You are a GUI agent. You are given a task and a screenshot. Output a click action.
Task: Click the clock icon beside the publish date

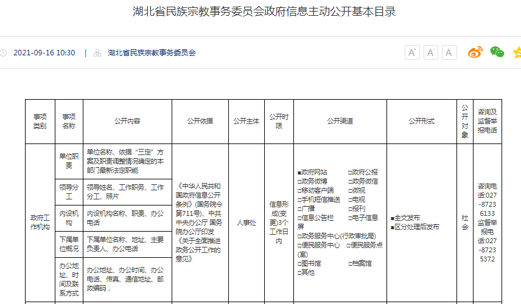3,53
